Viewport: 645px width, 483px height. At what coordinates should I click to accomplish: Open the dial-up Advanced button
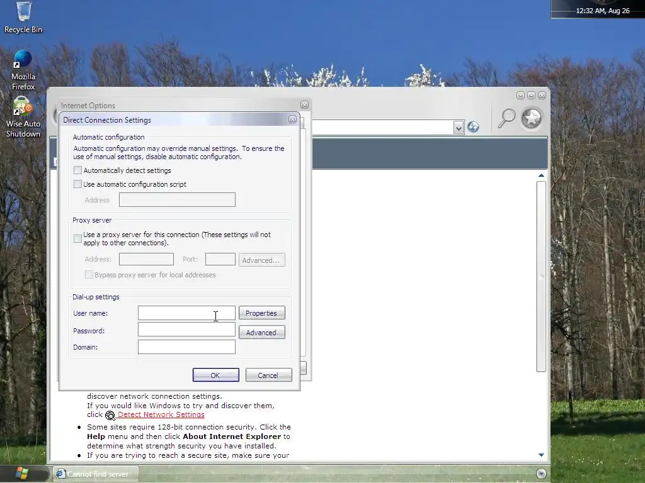261,332
